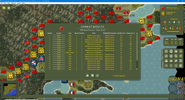This screenshot has height=100, width=185.
Task: Click the back arrow icon at top left
Action: click(x=9, y=8)
